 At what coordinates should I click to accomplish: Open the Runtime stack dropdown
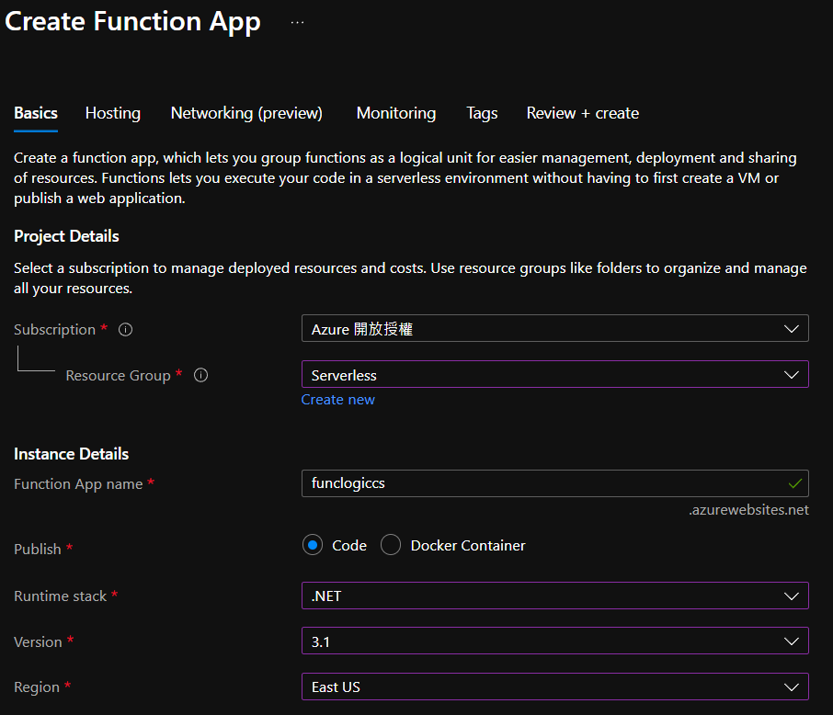pos(554,596)
